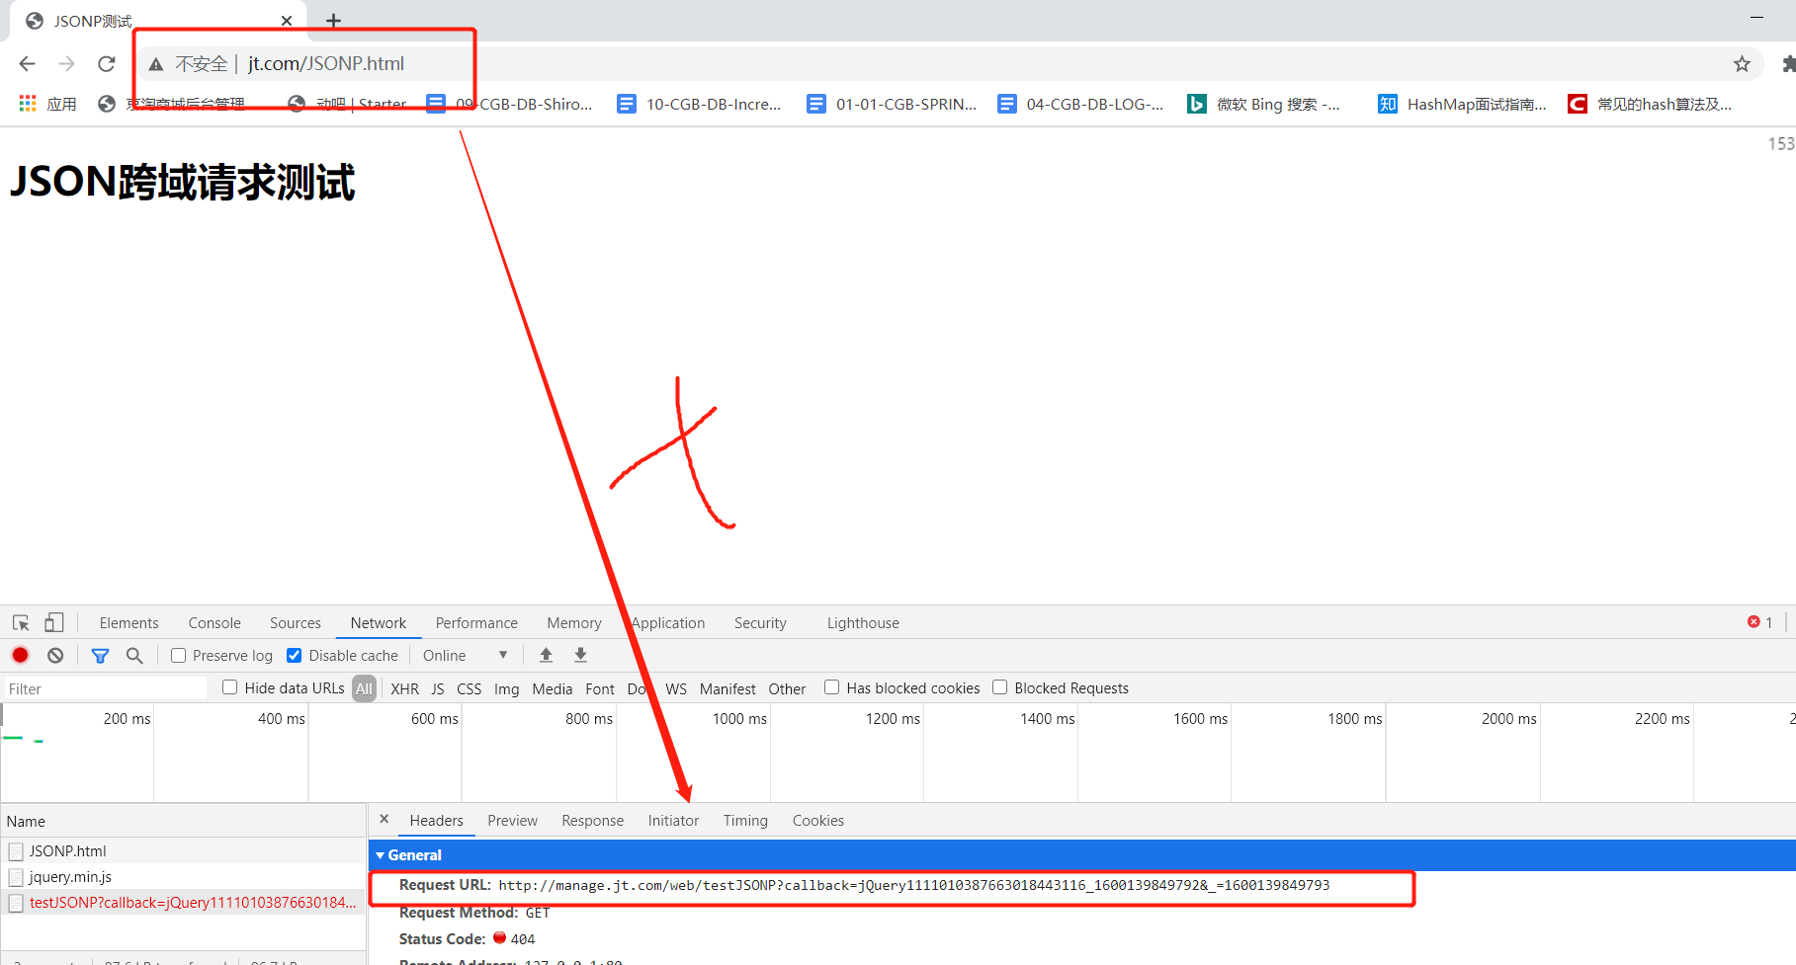Switch to the Sources DevTools tab
This screenshot has height=965, width=1796.
(x=296, y=623)
